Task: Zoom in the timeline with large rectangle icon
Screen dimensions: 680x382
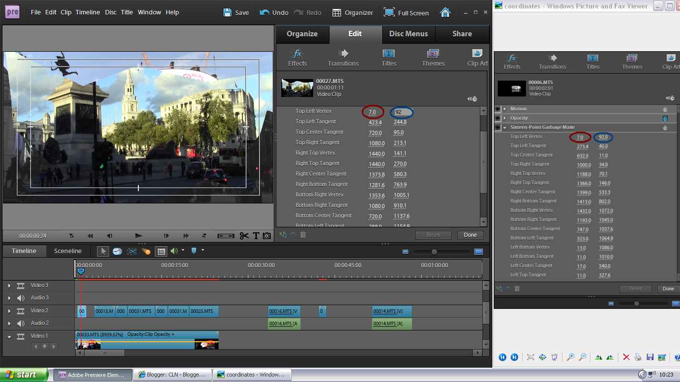Action: click(x=478, y=252)
